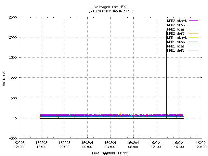The height and width of the screenshot is (156, 208).
Task: Click the -500 y-axis tick label
Action: tap(13, 138)
